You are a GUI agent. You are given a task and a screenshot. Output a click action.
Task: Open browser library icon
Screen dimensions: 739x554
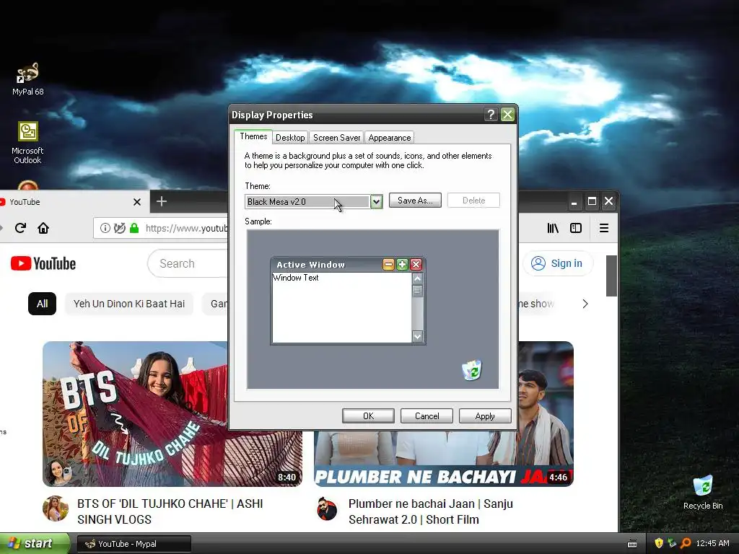coord(553,228)
